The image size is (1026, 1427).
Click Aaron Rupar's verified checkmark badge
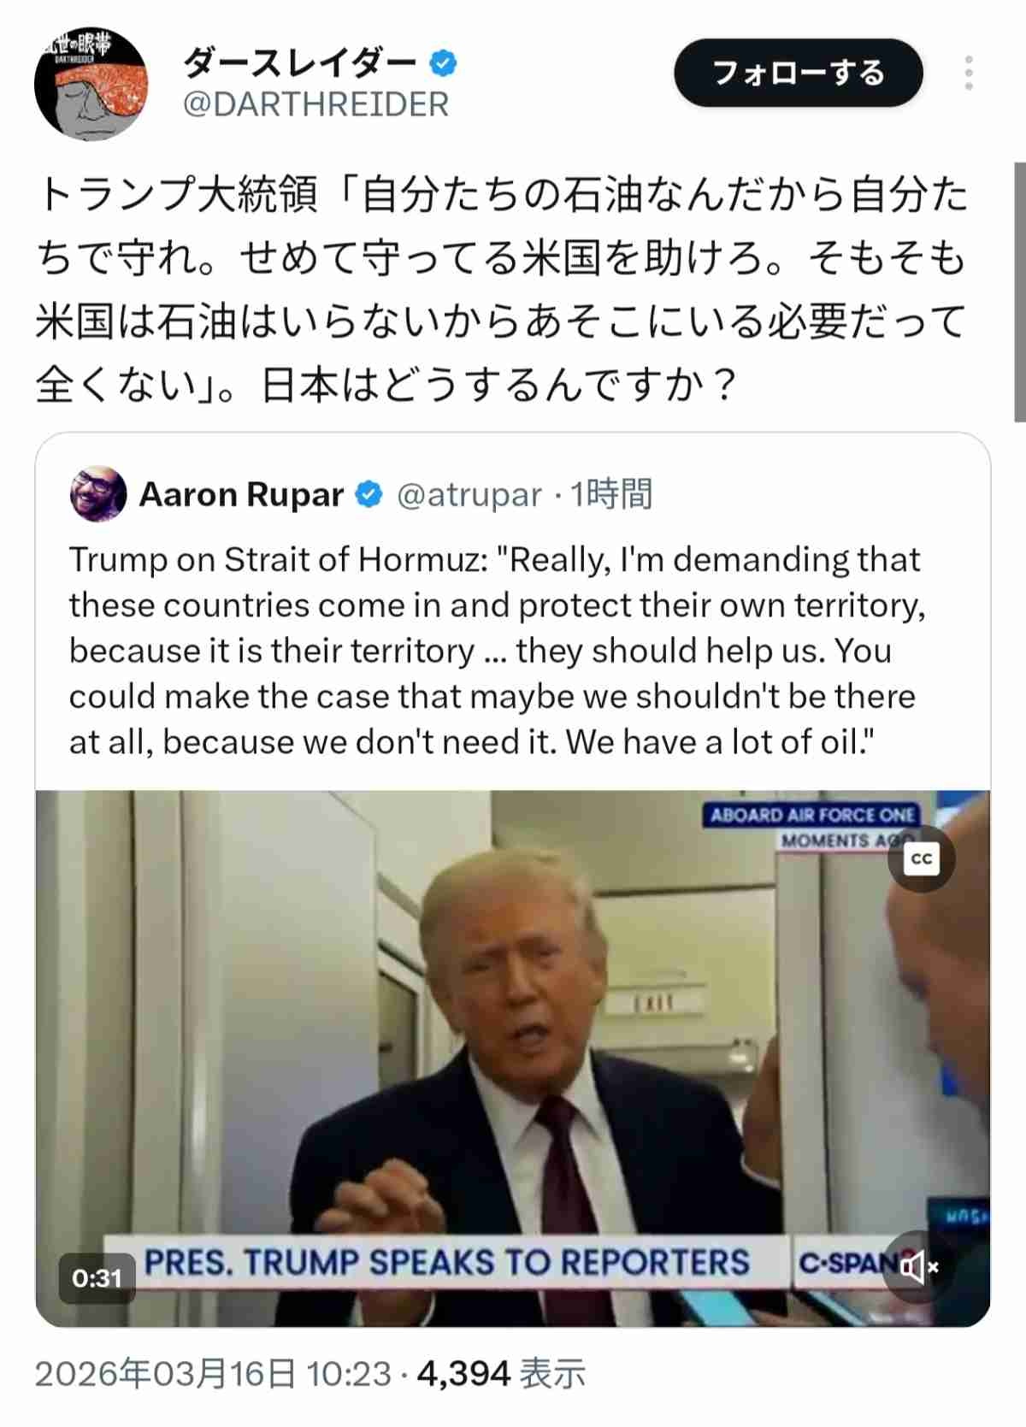coord(369,494)
